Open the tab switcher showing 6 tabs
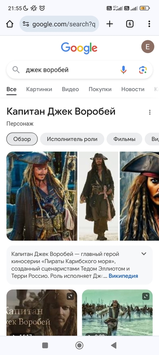 (130, 24)
